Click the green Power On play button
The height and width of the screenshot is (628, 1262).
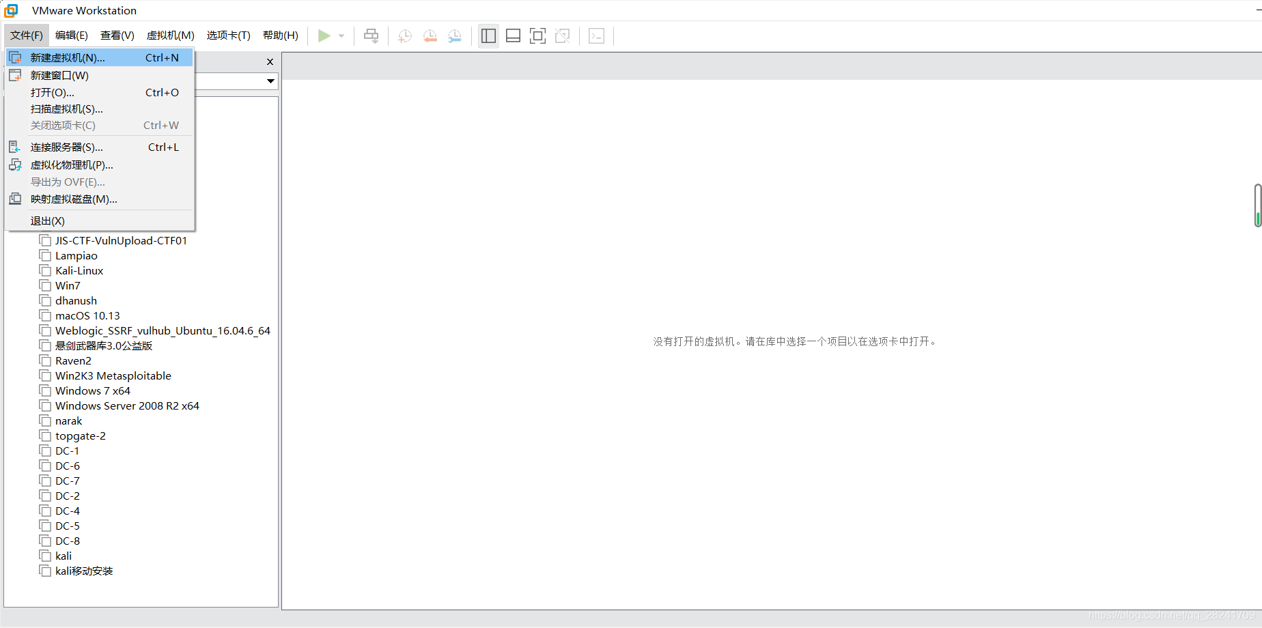pos(324,35)
